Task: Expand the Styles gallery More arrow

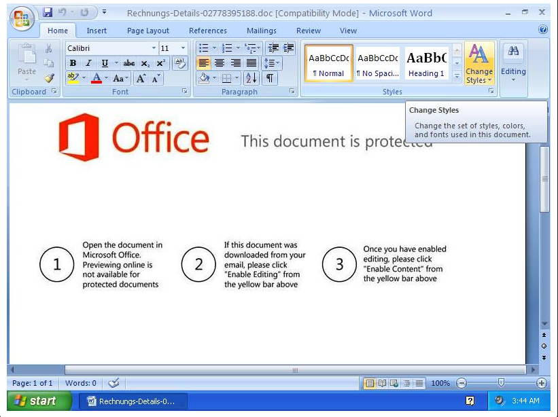Action: (x=457, y=76)
